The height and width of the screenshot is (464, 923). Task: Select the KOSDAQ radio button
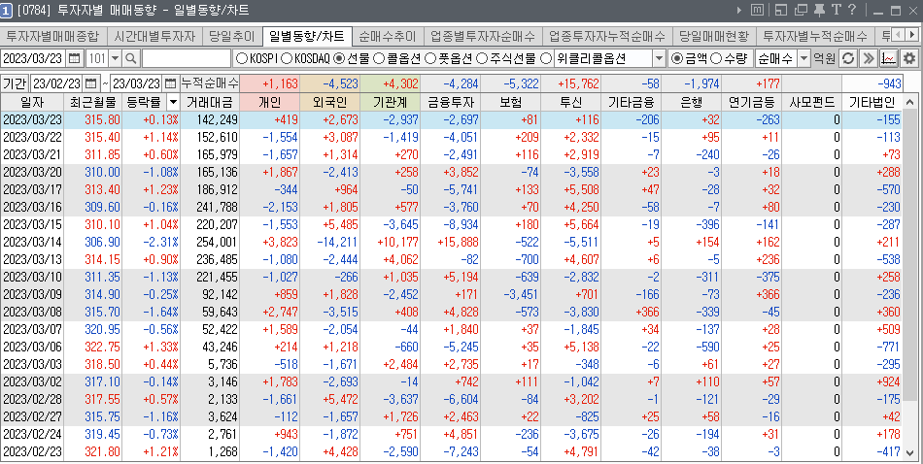287,58
